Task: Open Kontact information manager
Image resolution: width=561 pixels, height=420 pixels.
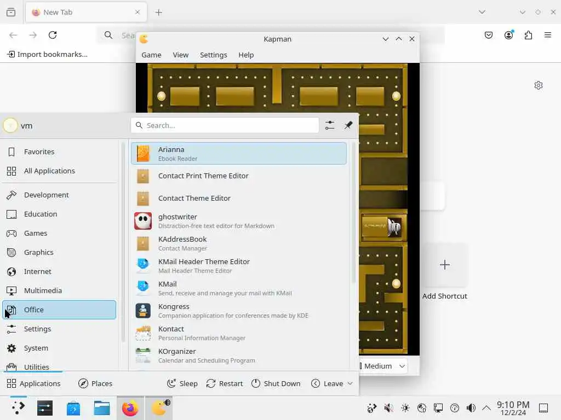Action: (239, 333)
